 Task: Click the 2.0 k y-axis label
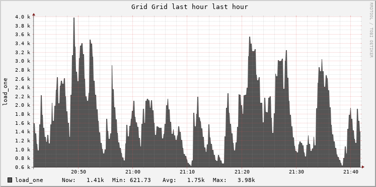(23, 105)
